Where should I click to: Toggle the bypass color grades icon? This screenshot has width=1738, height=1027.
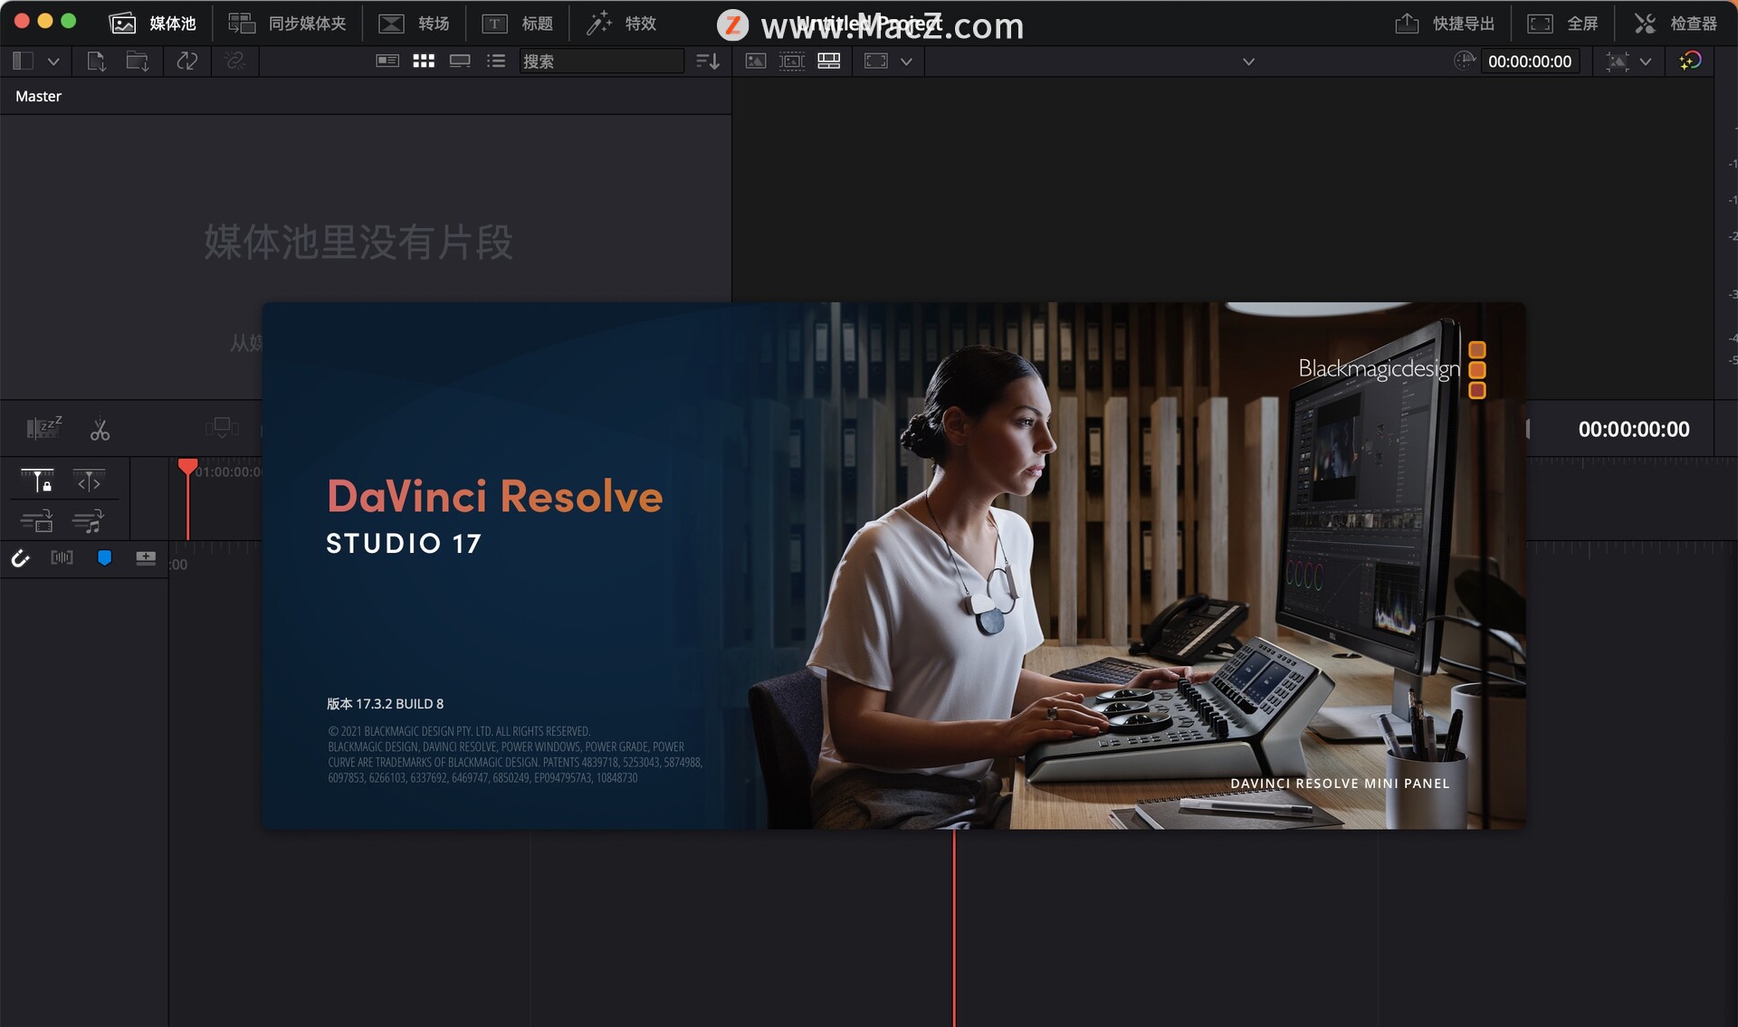pyautogui.click(x=1690, y=62)
